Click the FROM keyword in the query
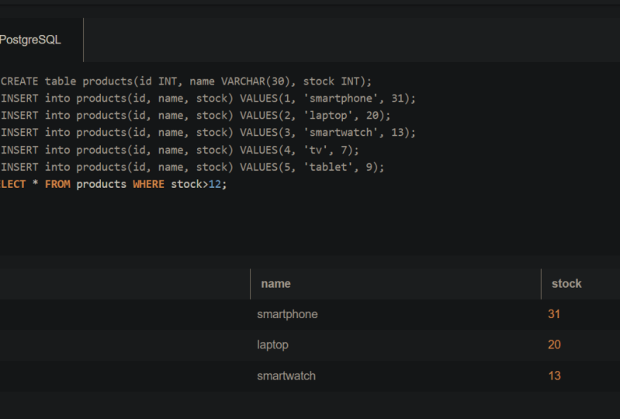Image resolution: width=620 pixels, height=419 pixels. tap(57, 185)
